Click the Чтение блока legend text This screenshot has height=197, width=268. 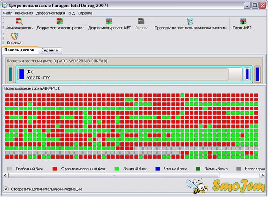[x=175, y=169]
